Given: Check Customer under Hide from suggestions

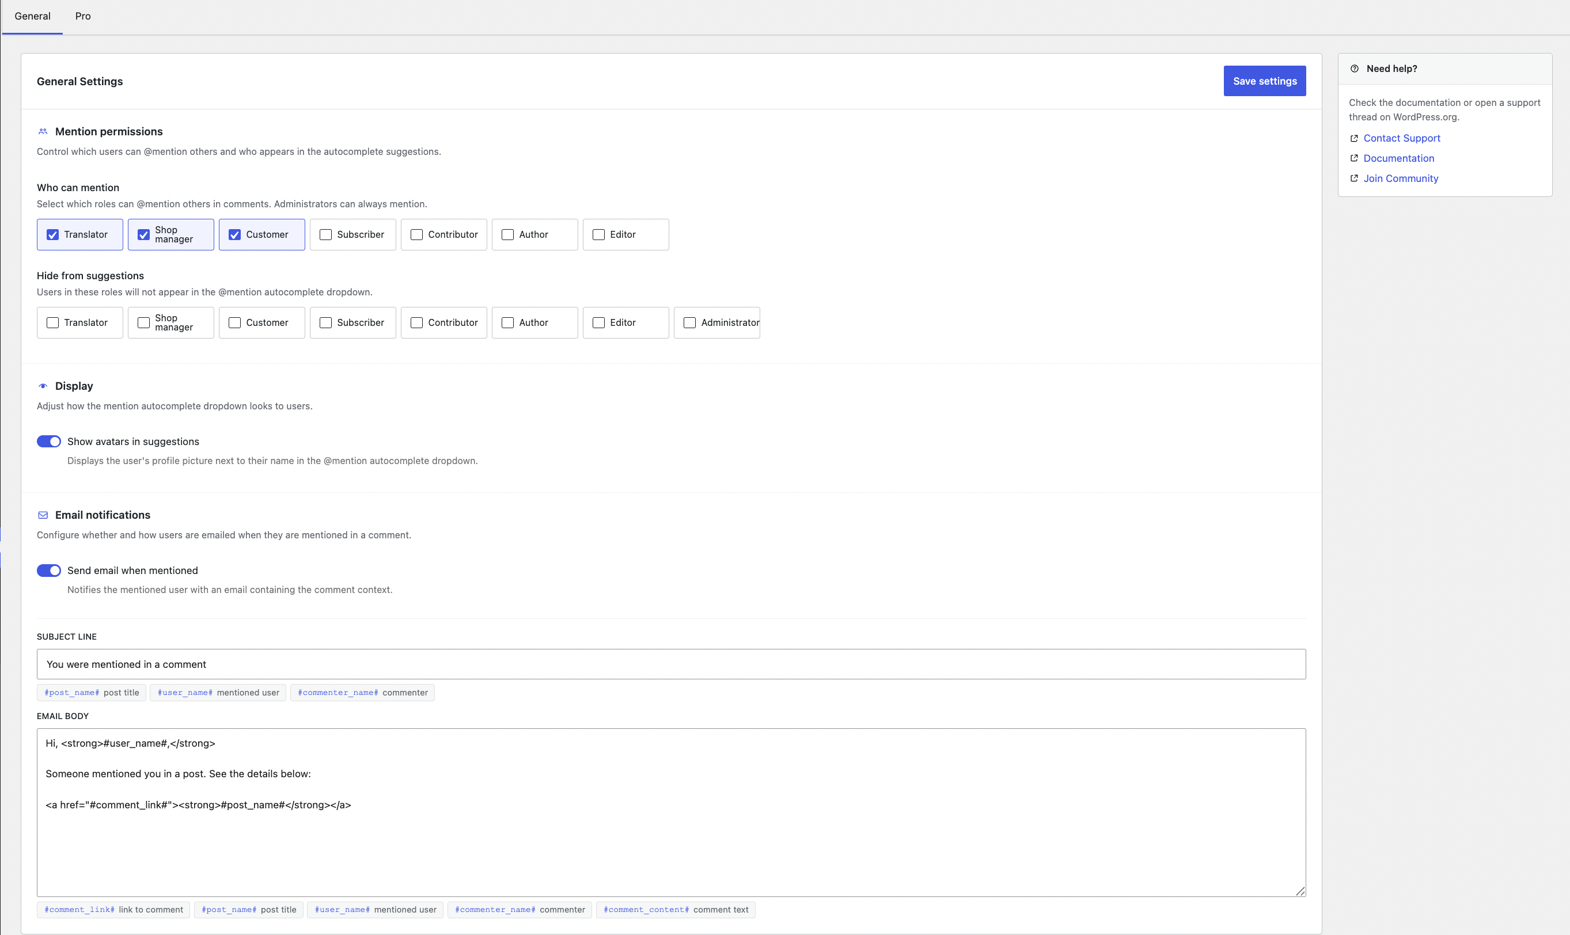Looking at the screenshot, I should tap(234, 323).
